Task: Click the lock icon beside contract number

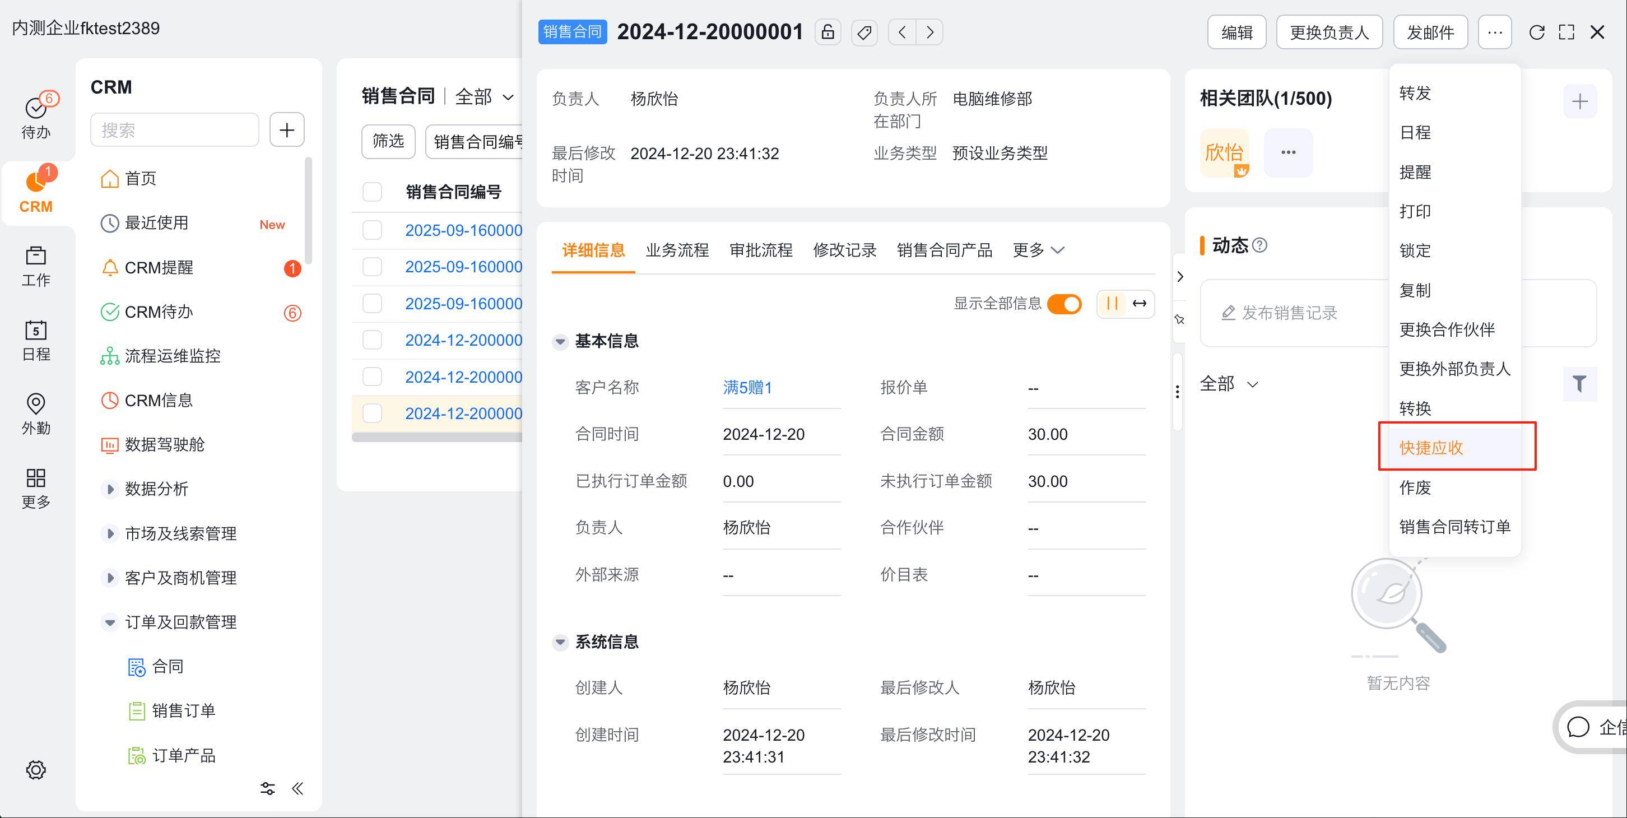Action: click(828, 32)
